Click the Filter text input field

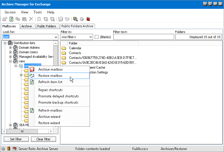[x=143, y=37]
